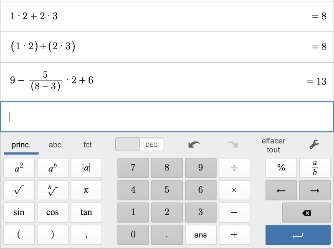Open the fct functions tab

87,145
